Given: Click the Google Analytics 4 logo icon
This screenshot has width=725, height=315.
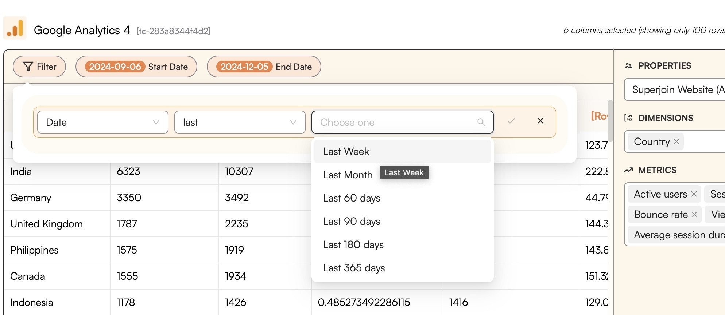Looking at the screenshot, I should pos(15,28).
